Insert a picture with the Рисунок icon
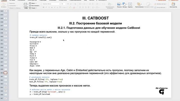Screen dimensions: 180x101 119,4
